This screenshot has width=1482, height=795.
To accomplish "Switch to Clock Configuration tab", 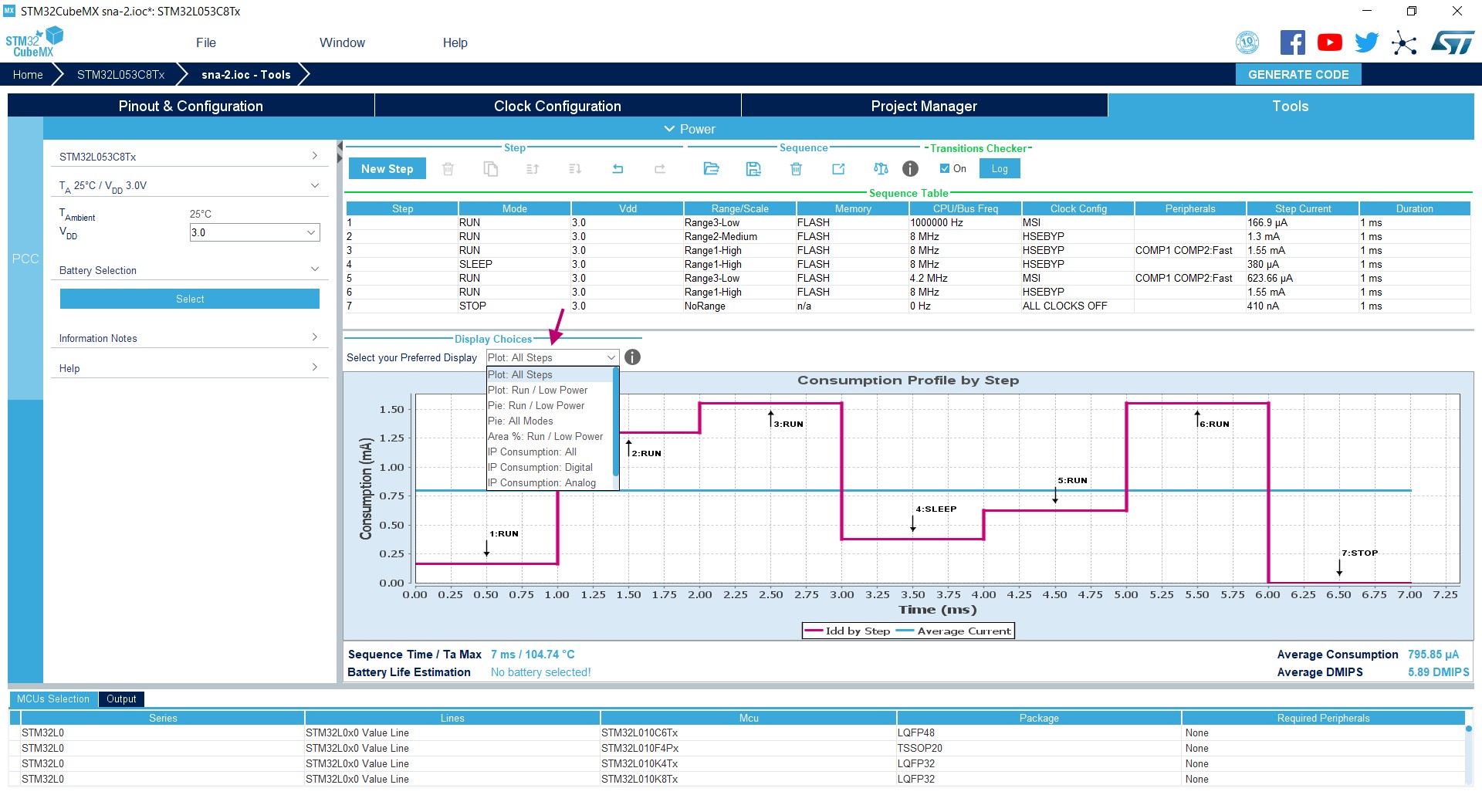I will point(557,106).
